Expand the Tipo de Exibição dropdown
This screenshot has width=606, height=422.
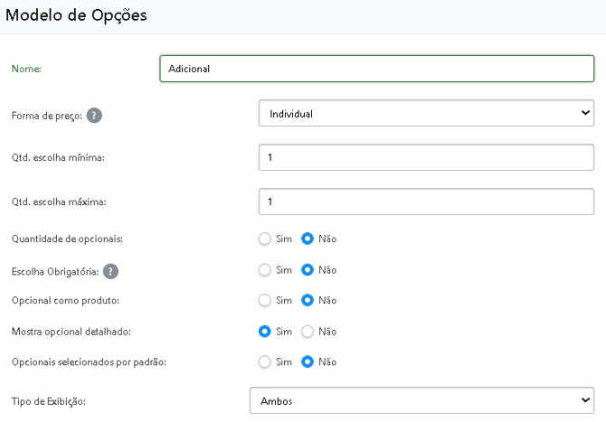pyautogui.click(x=421, y=400)
